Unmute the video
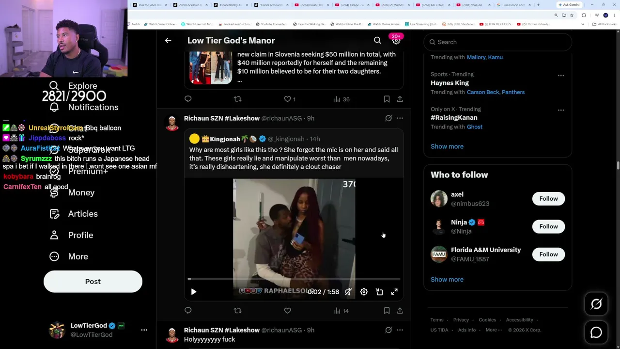Viewport: 620px width, 349px height. click(348, 292)
